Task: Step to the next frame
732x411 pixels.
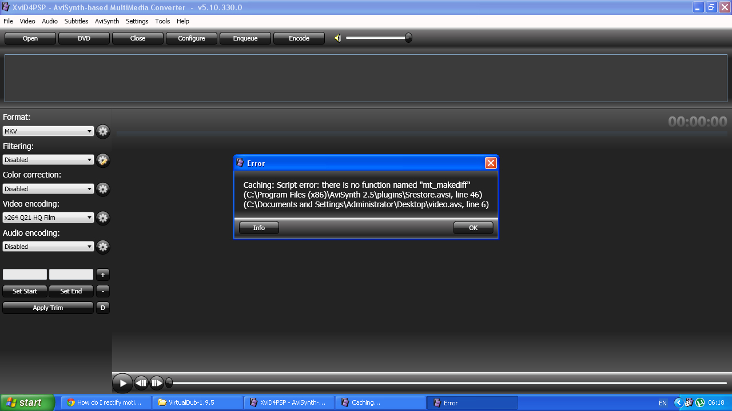Action: click(156, 383)
